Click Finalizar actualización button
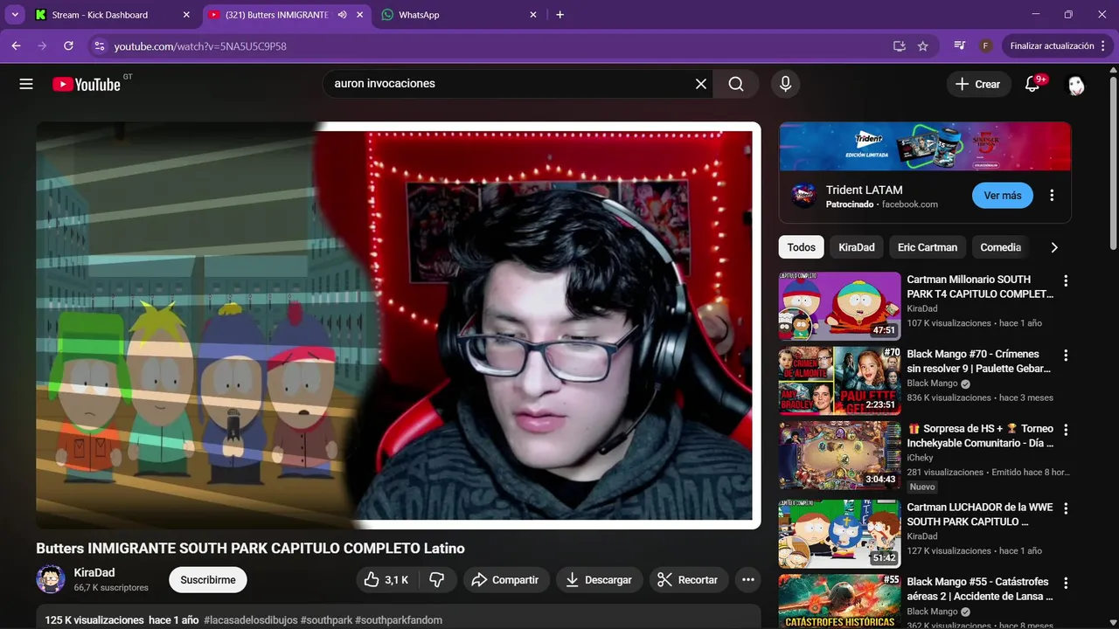 click(x=1056, y=45)
